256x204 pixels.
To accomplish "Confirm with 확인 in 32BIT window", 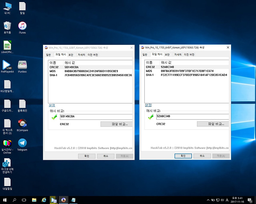I will pos(87,156).
